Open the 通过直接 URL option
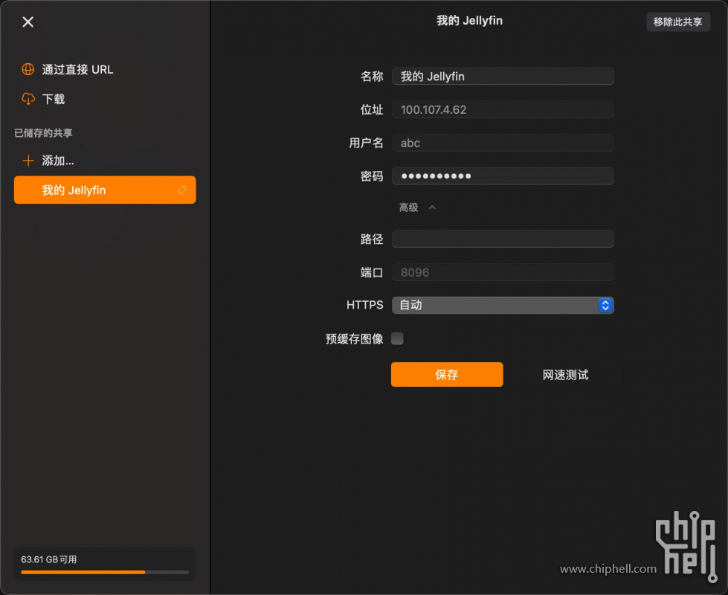 coord(77,69)
